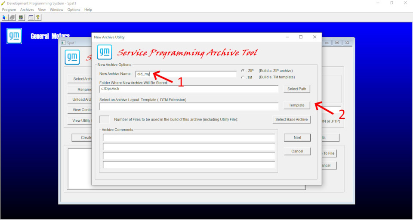Image resolution: width=413 pixels, height=220 pixels.
Task: Click View Contents button in Spat1 window
Action: 80,110
